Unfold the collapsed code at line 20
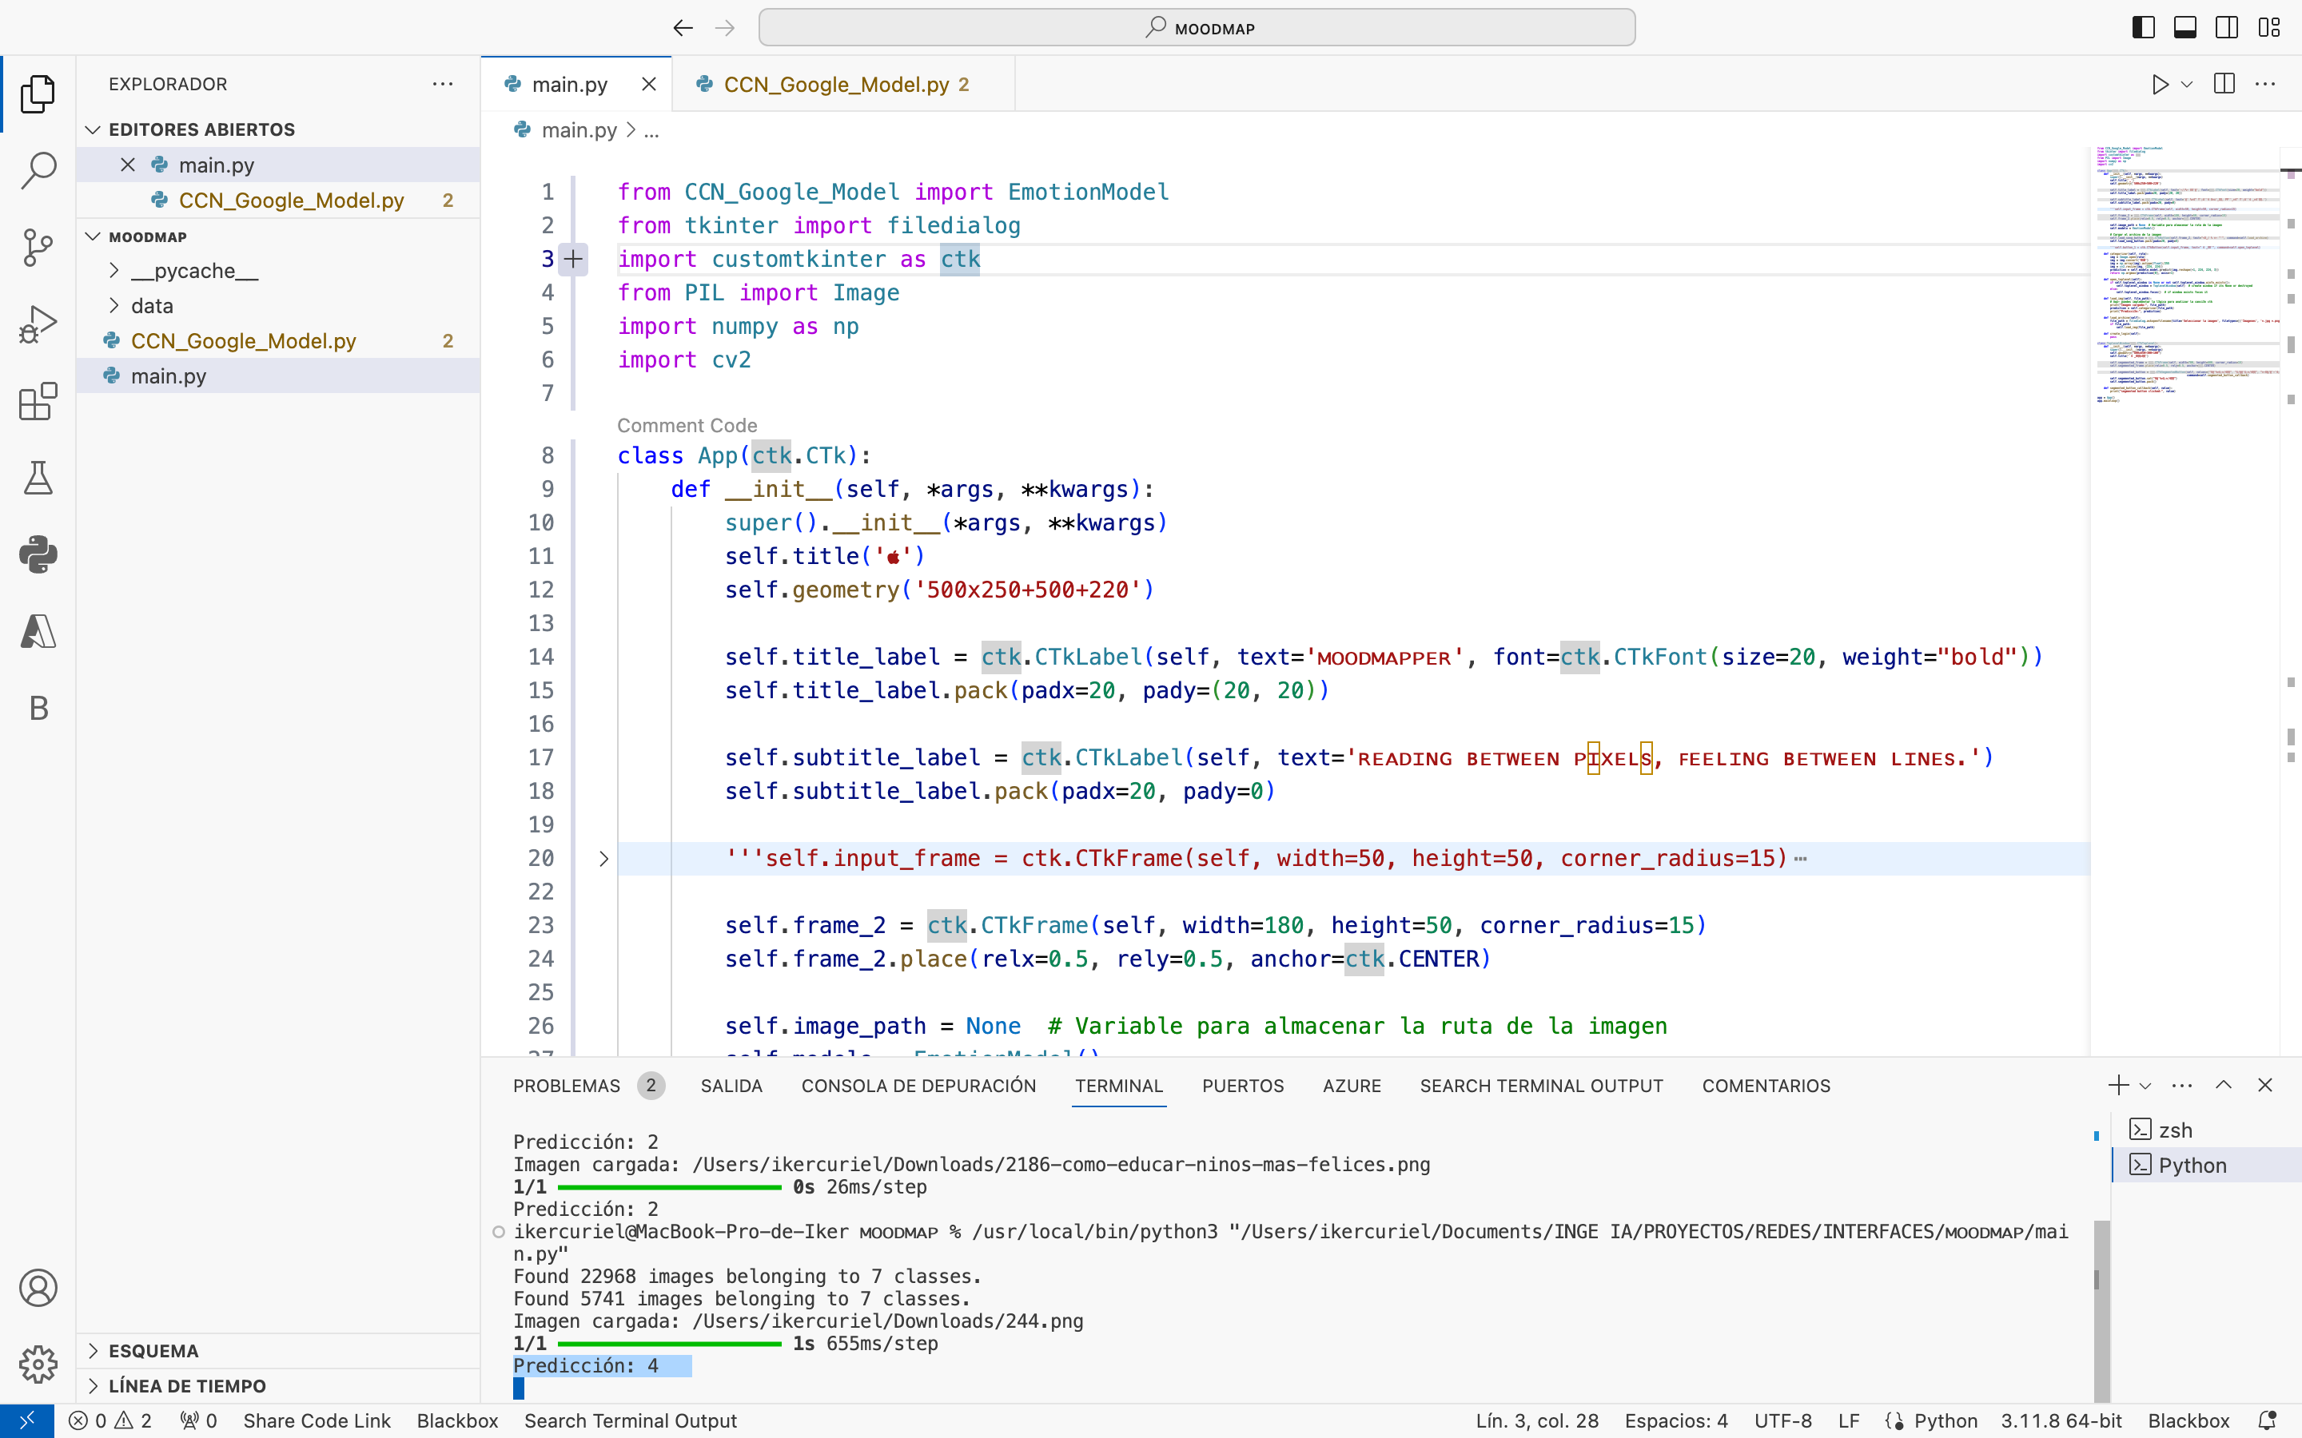This screenshot has height=1438, width=2302. (x=603, y=859)
